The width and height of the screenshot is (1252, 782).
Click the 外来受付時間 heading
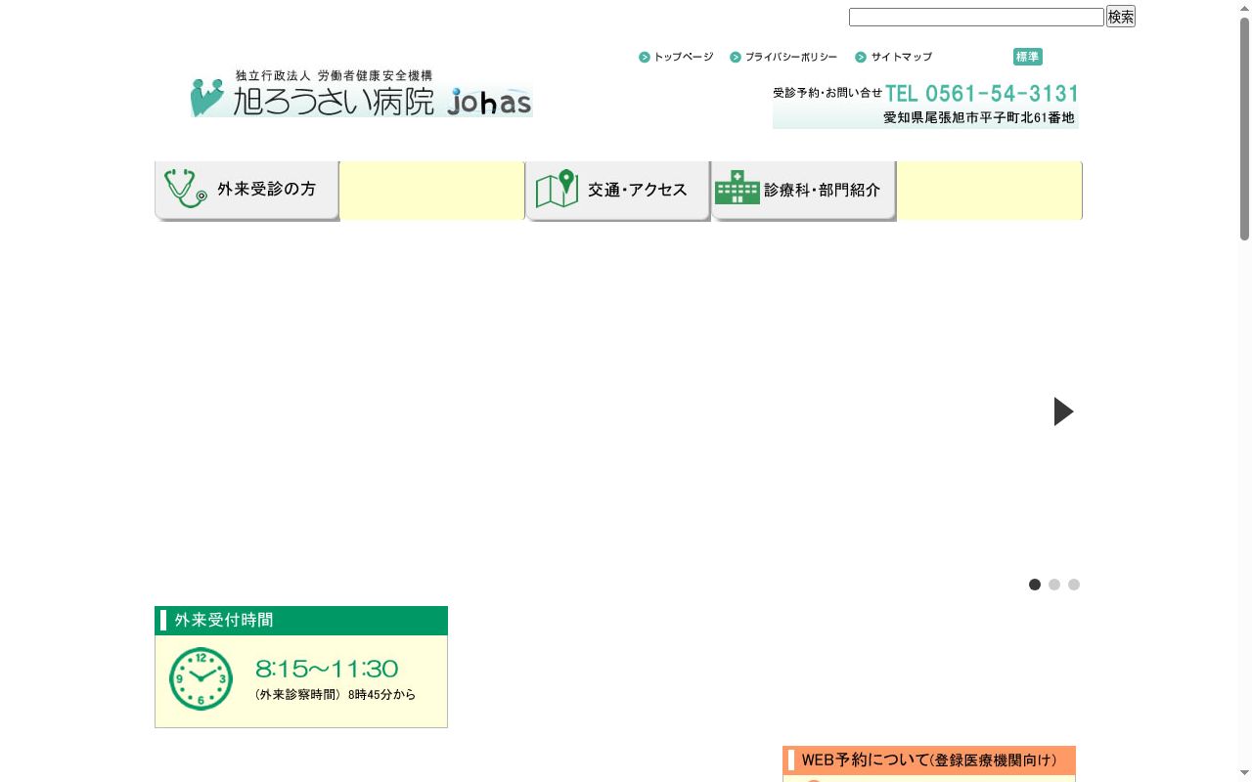pyautogui.click(x=301, y=621)
